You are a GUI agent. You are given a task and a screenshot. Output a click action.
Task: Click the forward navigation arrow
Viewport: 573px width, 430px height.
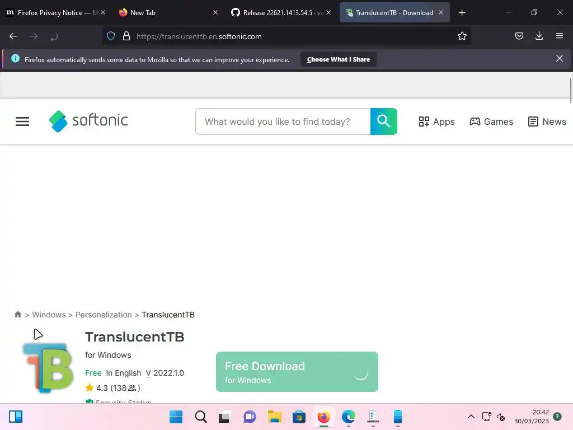(x=34, y=36)
